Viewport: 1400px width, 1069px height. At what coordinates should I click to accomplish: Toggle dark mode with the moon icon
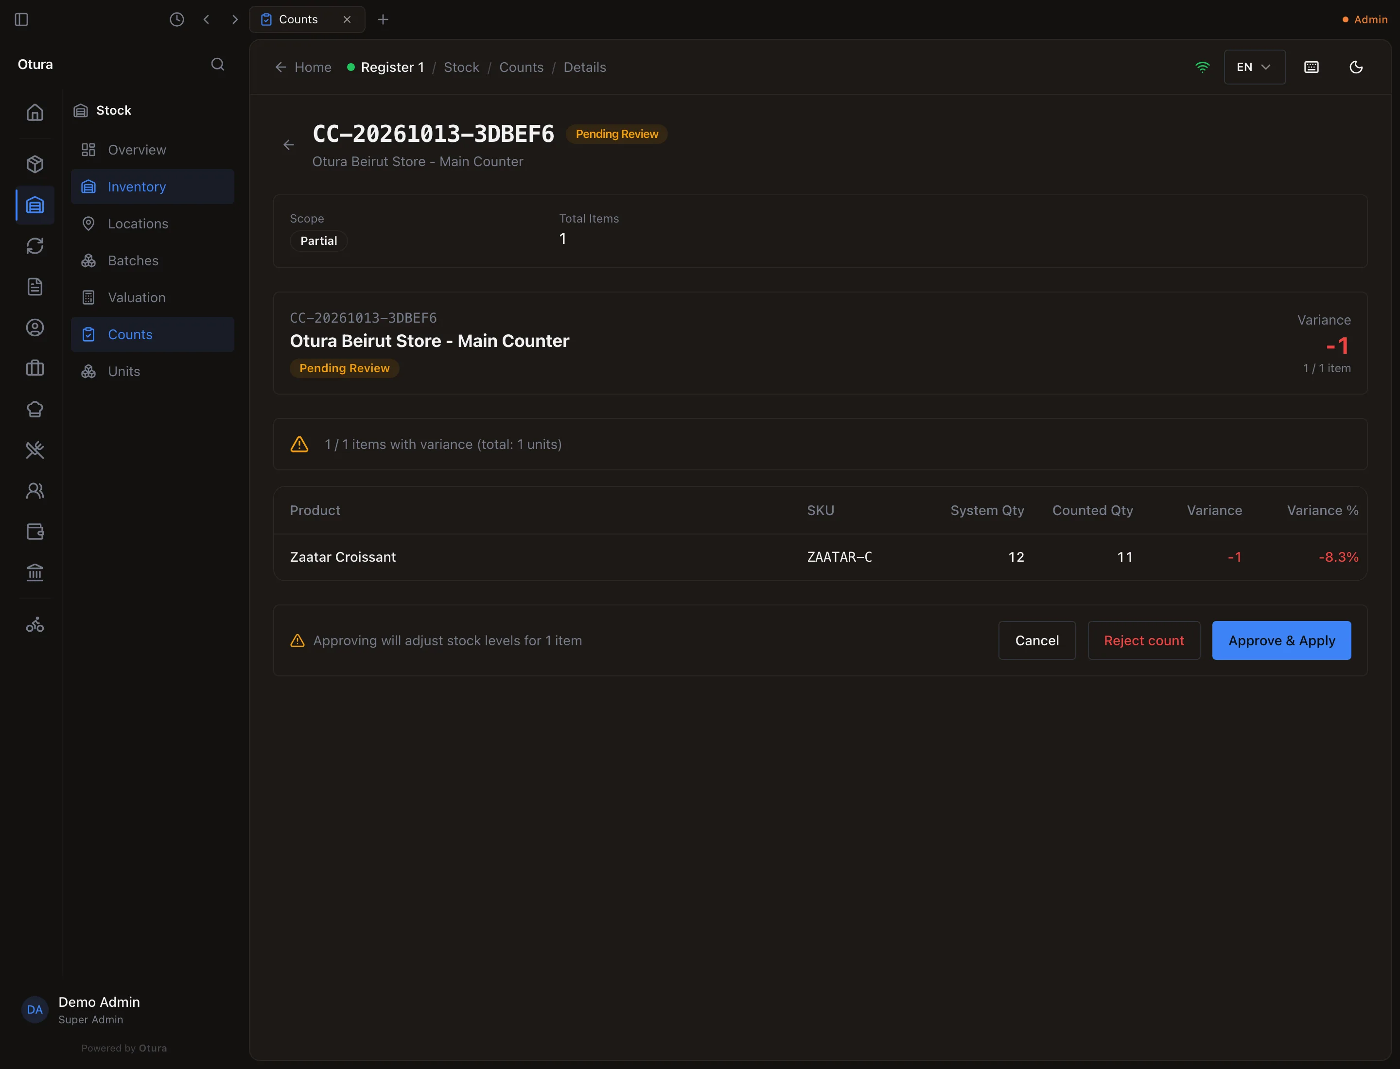(x=1356, y=68)
